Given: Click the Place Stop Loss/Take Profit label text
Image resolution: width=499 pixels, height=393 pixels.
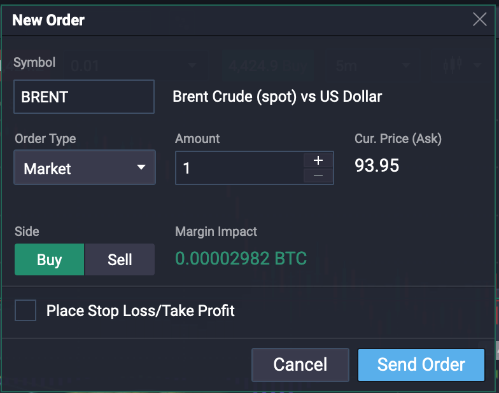Looking at the screenshot, I should 141,311.
